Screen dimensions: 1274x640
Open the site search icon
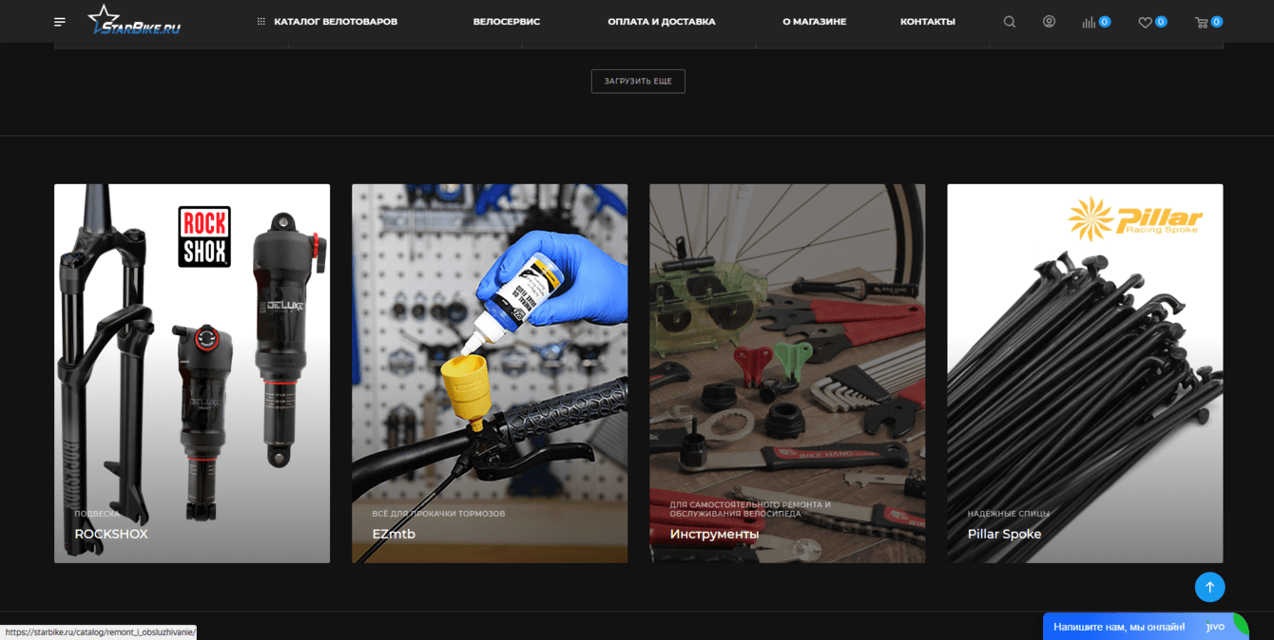pyautogui.click(x=1010, y=22)
